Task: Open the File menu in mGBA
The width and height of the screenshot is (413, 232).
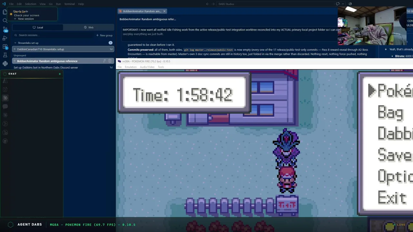Action: (119, 67)
